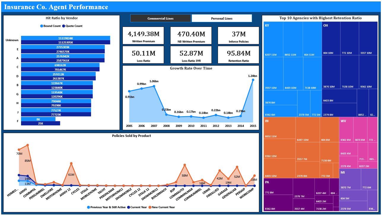This screenshot has width=382, height=215.
Task: Click the Quote Count legend marker
Action: pyautogui.click(x=64, y=26)
